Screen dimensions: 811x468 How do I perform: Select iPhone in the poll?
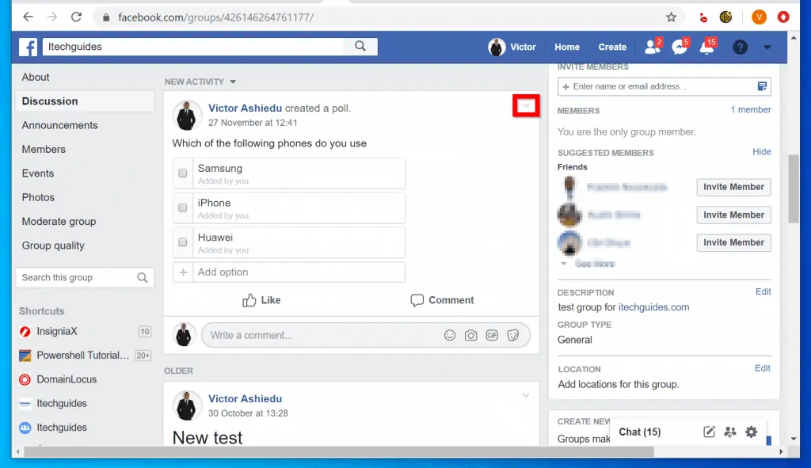(x=183, y=207)
